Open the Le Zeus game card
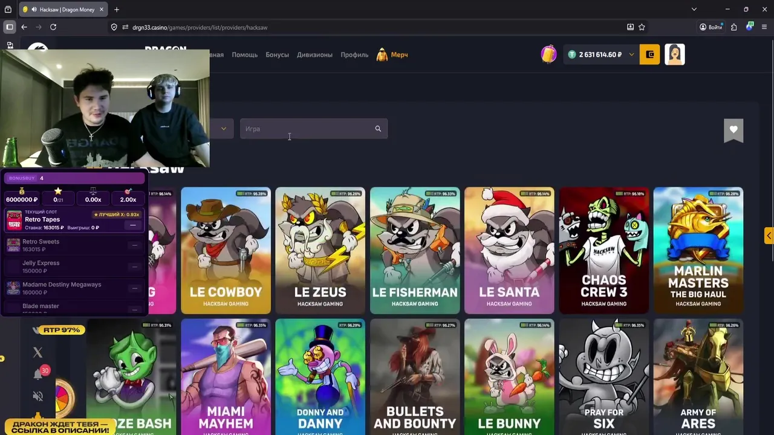Viewport: 774px width, 435px height. pos(320,251)
